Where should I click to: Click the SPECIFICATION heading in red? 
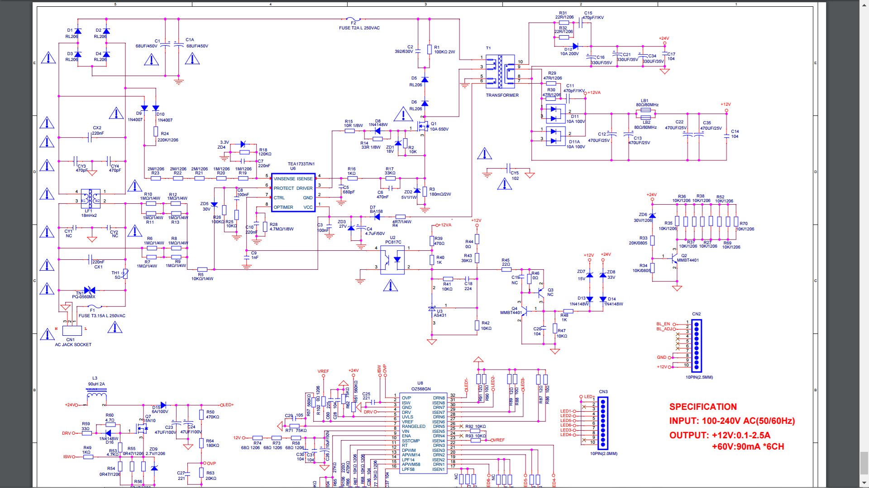[703, 407]
